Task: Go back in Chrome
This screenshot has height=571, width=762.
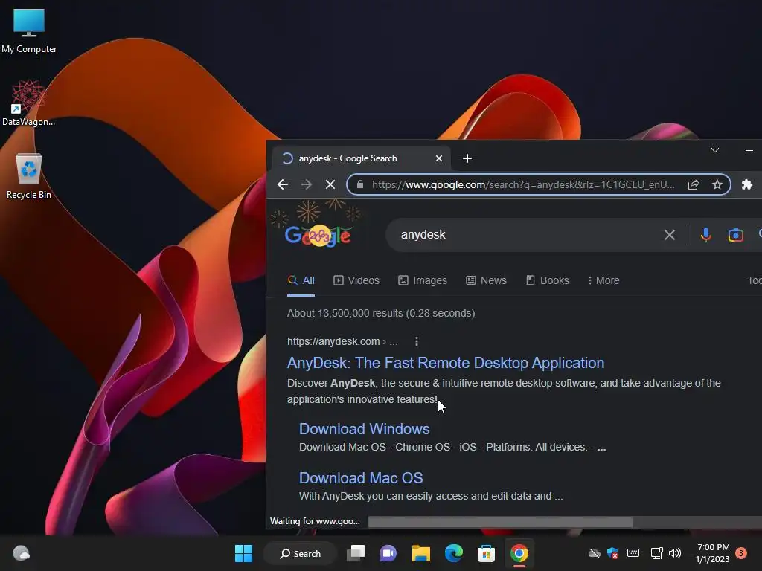Action: pyautogui.click(x=283, y=184)
